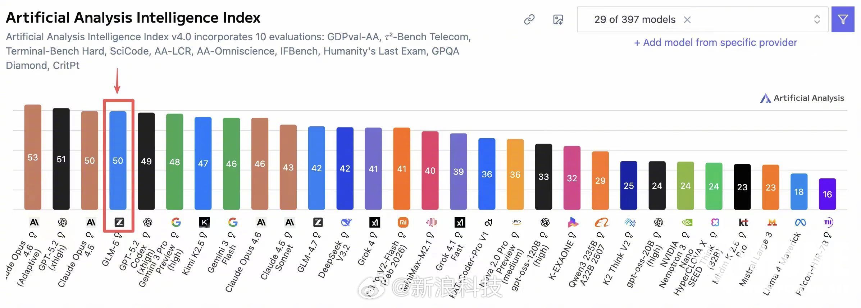Click the AWS logo icon
This screenshot has height=308, width=861.
tap(516, 222)
